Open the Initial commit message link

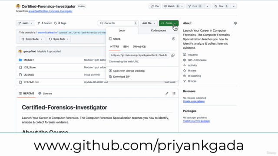point(92,75)
